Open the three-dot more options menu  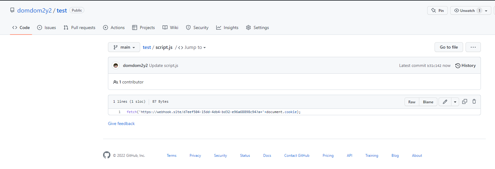473,47
